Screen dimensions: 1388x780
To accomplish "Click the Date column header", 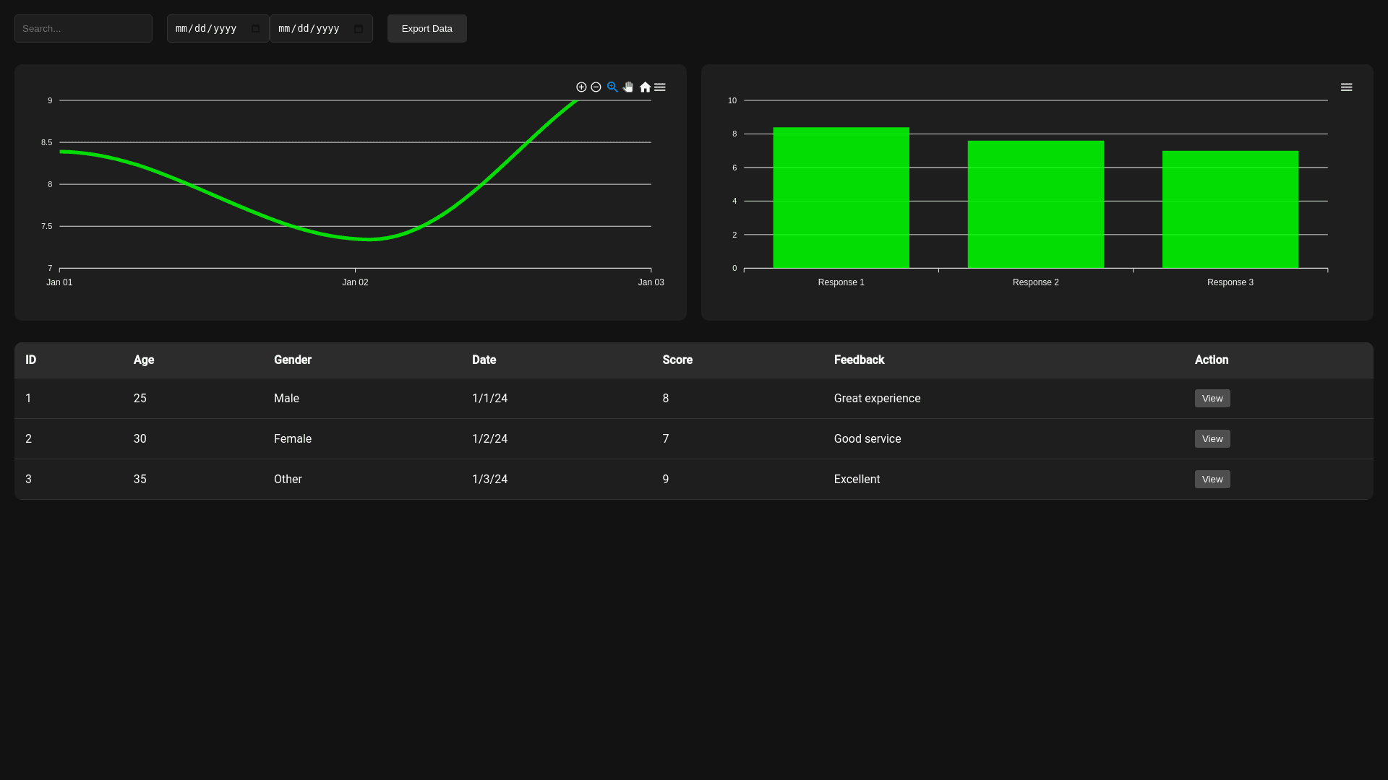I will click(484, 360).
